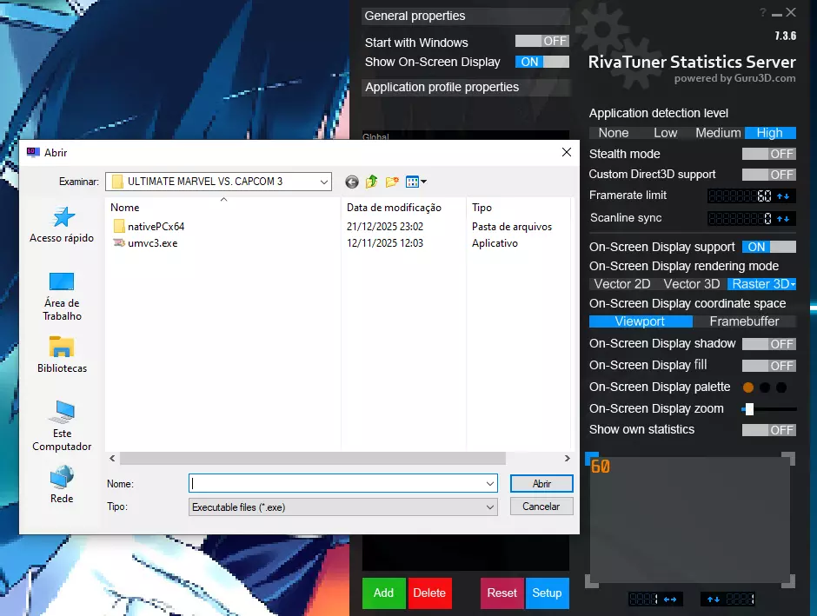Sort files by Nome column header
This screenshot has height=616, width=817.
[223, 208]
